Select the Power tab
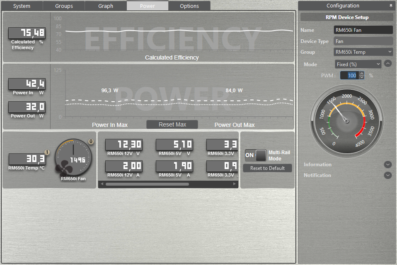 [x=148, y=6]
